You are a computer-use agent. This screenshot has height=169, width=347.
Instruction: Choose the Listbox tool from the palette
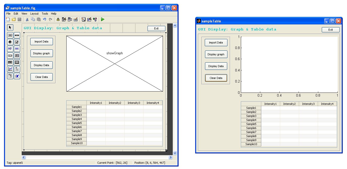click(x=17, y=56)
